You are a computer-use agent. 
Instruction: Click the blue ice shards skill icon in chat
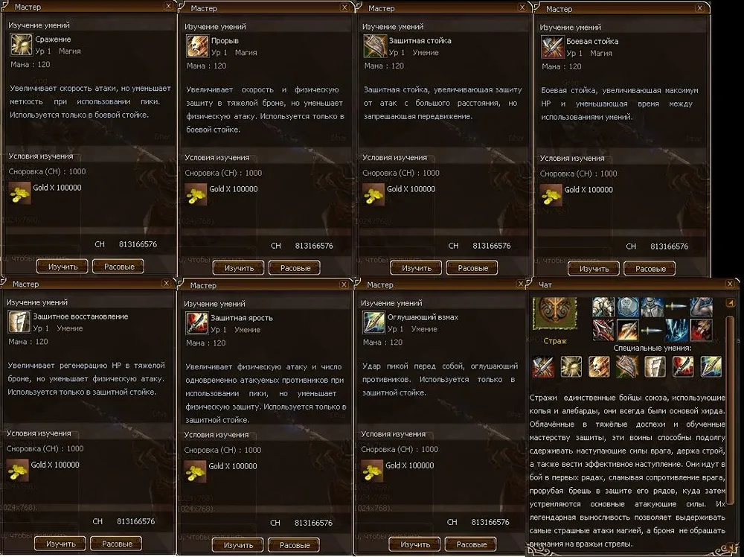(676, 330)
